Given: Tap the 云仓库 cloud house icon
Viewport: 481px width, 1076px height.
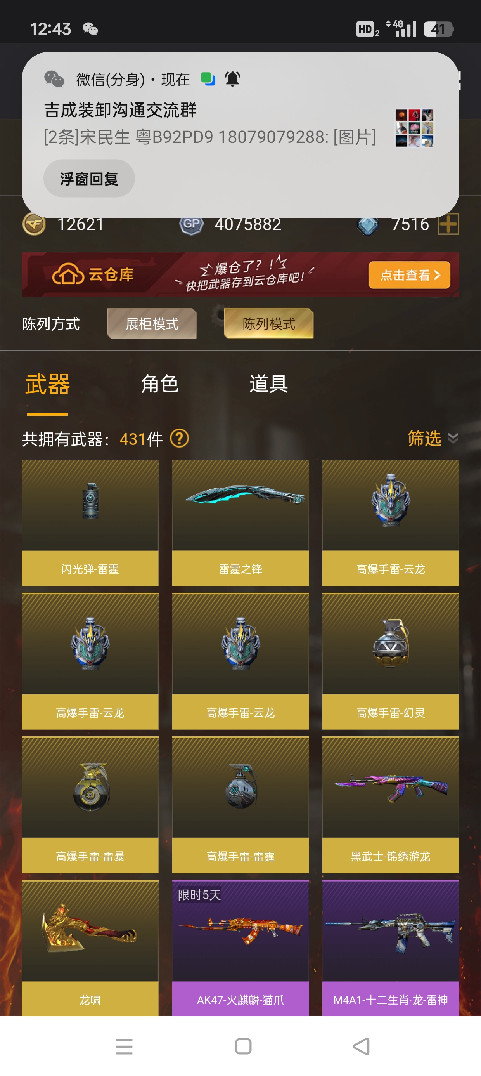Looking at the screenshot, I should point(68,274).
